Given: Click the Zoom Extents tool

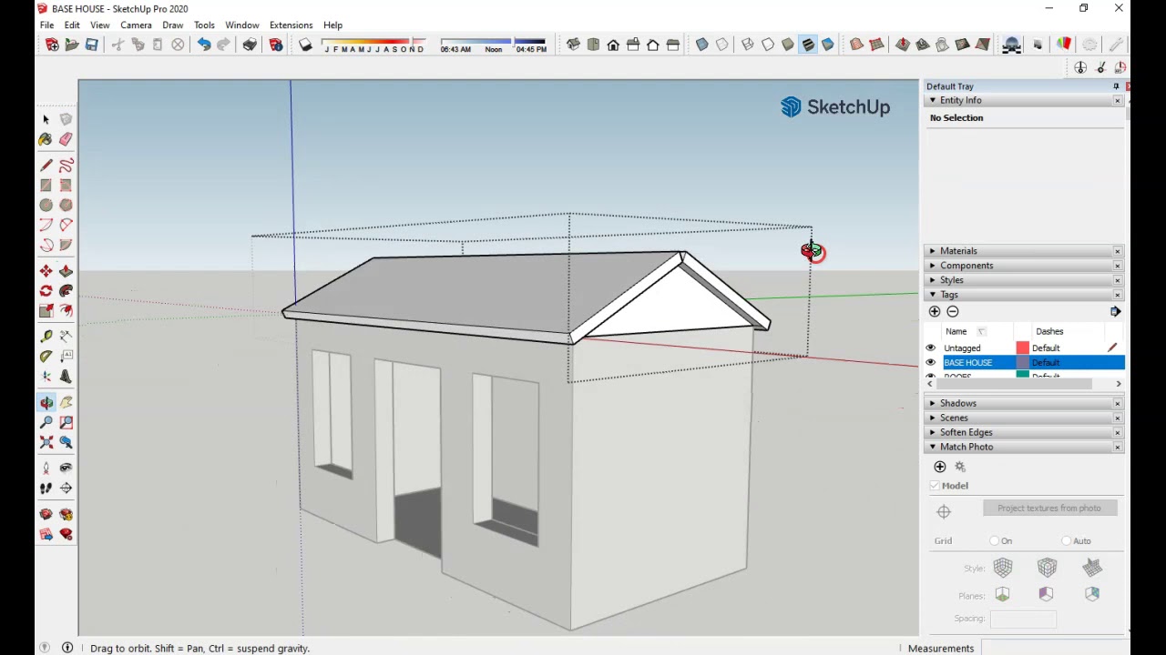Looking at the screenshot, I should click(x=46, y=443).
